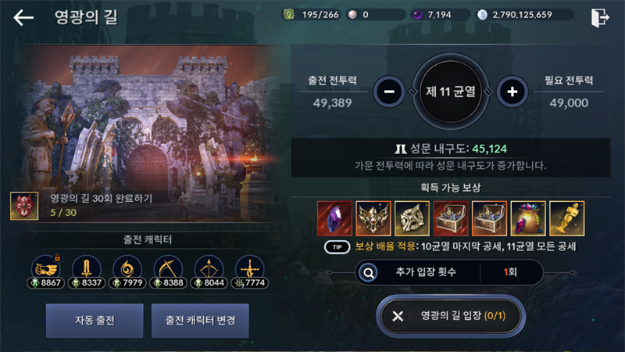The image size is (625, 352).
Task: Click 출전 캐릭터 변경 button
Action: coord(200,321)
